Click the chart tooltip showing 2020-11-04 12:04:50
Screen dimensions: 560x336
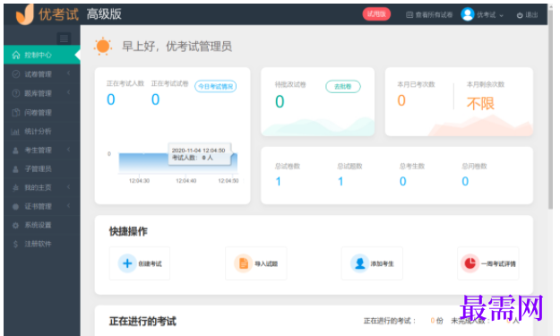[199, 154]
